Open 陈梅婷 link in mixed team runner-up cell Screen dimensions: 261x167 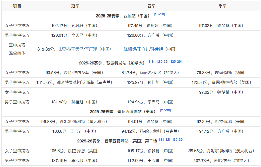click(130, 49)
